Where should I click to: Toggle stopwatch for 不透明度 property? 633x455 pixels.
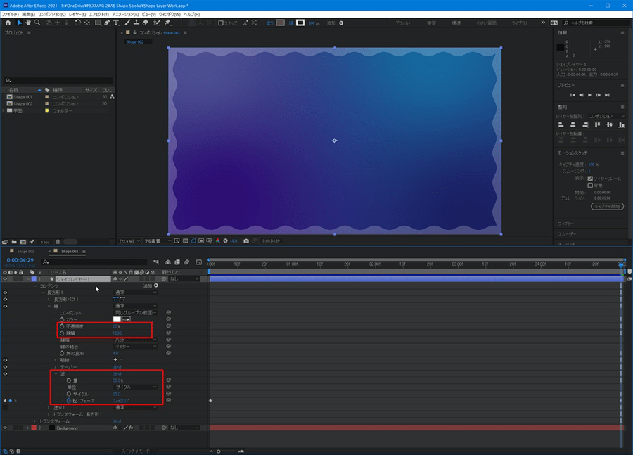(61, 326)
